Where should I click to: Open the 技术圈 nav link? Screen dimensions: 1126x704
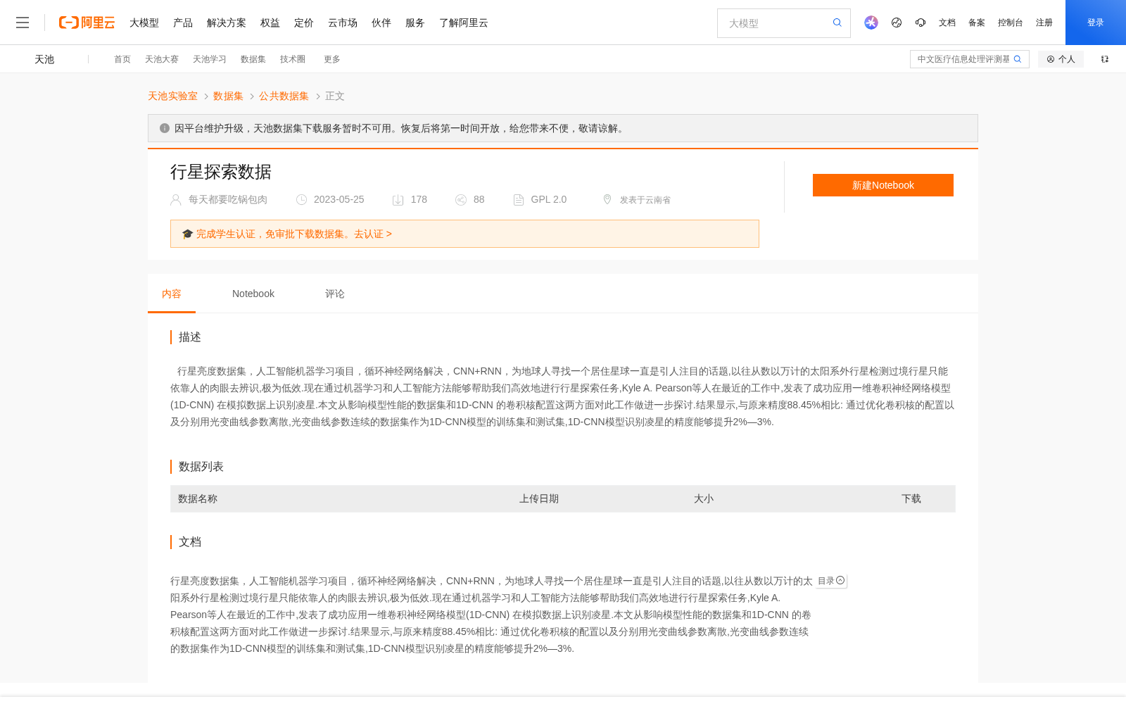tap(293, 59)
